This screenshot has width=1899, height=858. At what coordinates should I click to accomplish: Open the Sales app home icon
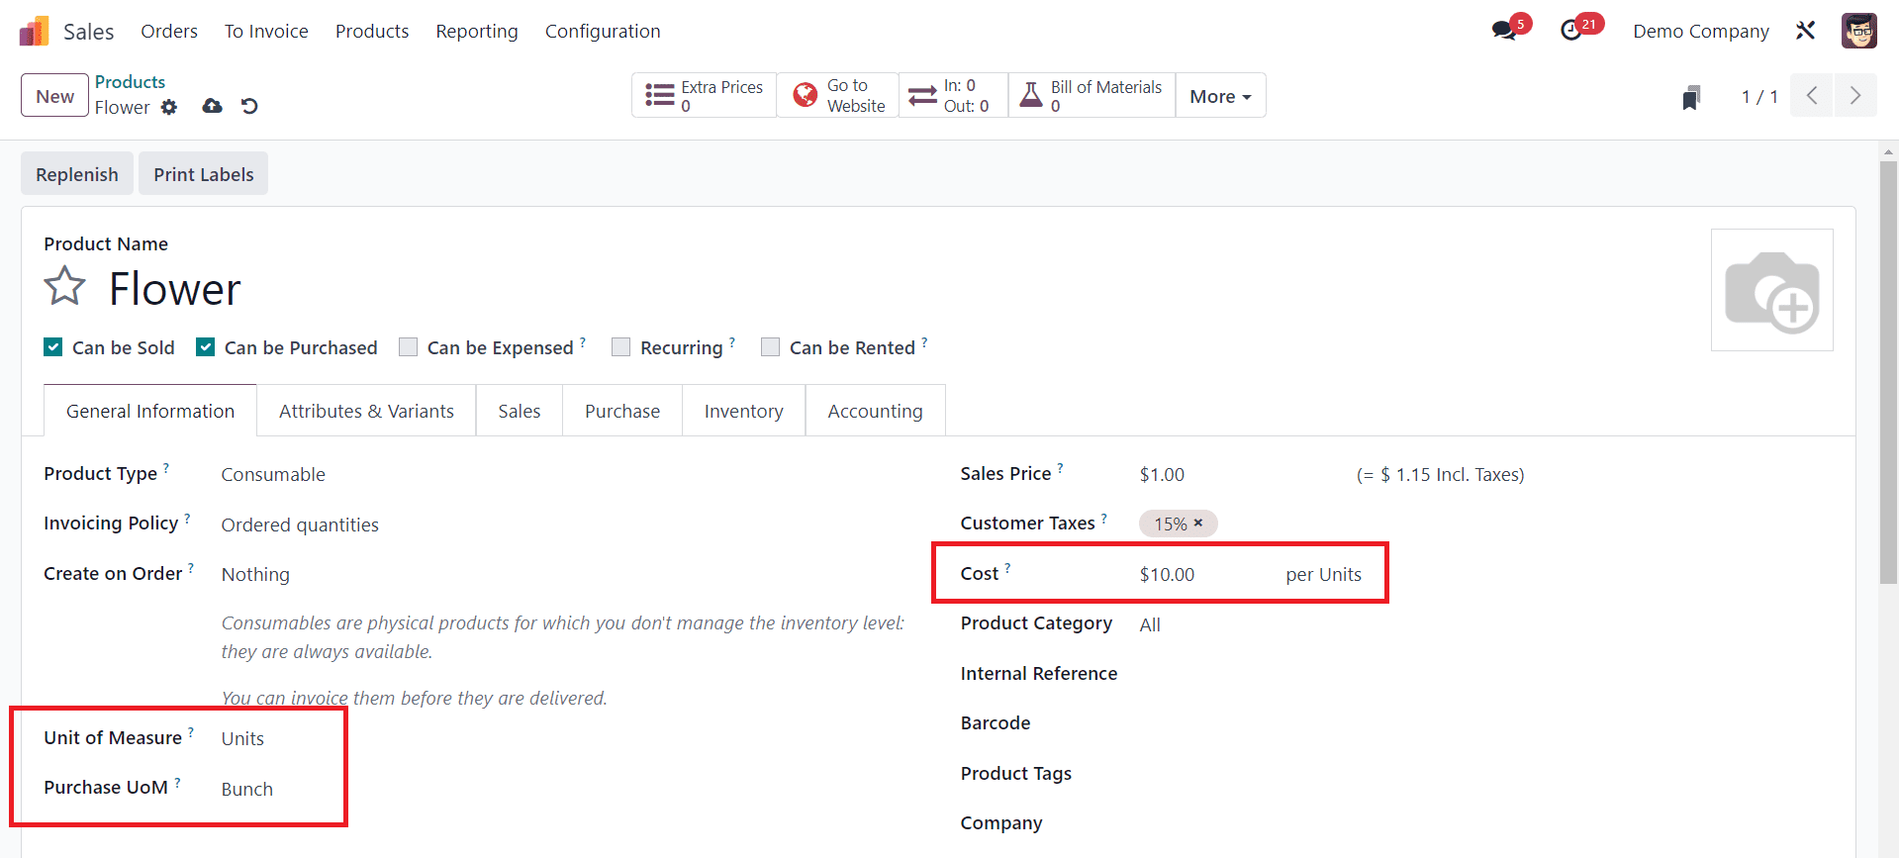pyautogui.click(x=34, y=31)
